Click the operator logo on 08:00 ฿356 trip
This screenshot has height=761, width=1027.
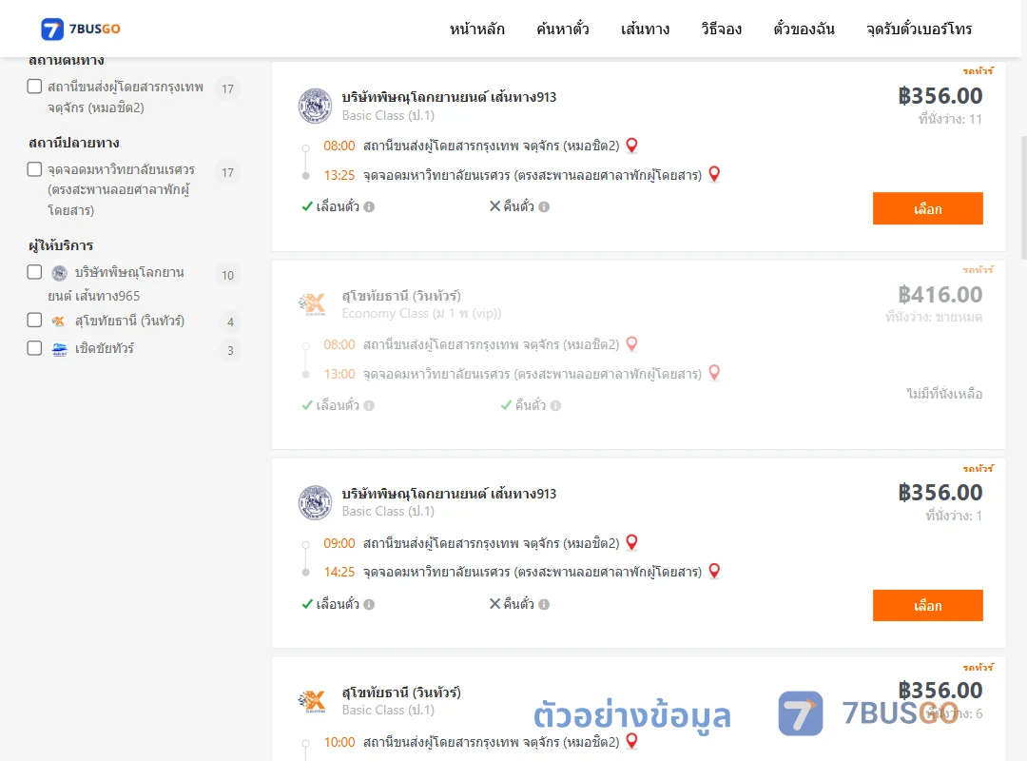click(315, 106)
